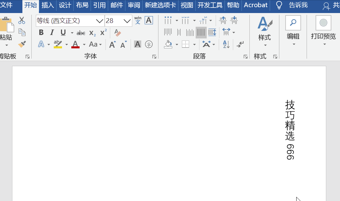Switch to the Acrobat tab
This screenshot has height=201, width=340.
pos(256,5)
